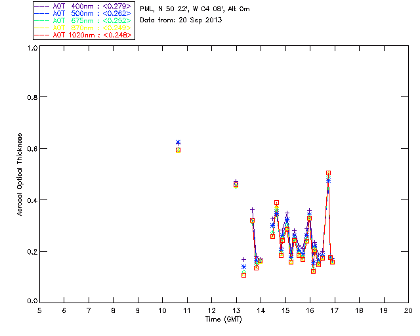Viewport: 420px width, 336px height.
Task: Click the AOT 500nm legend entry
Action: (x=83, y=13)
